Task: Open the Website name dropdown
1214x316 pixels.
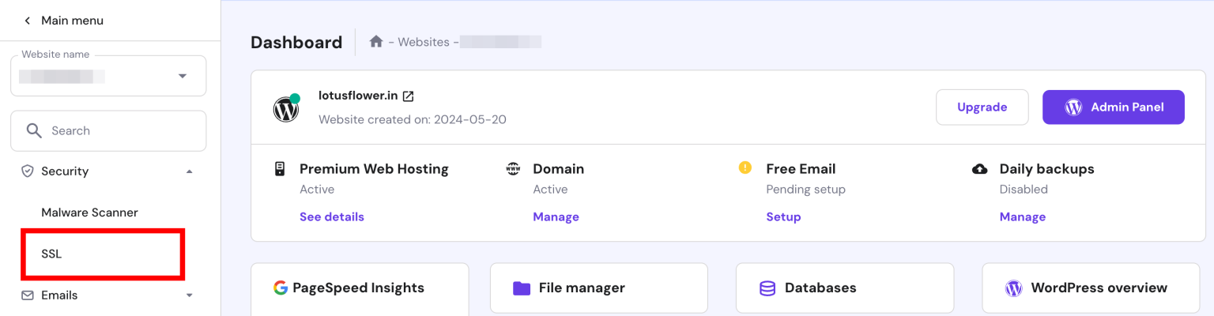Action: tap(183, 77)
